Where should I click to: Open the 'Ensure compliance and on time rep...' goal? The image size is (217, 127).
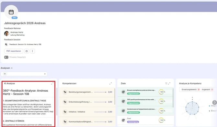click(x=141, y=90)
